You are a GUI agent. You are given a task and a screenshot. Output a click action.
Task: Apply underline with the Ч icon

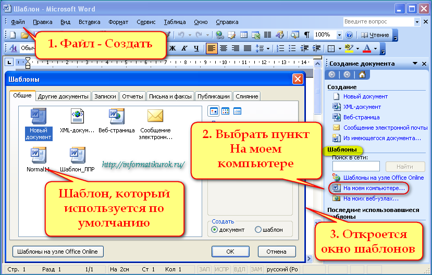[x=196, y=48]
